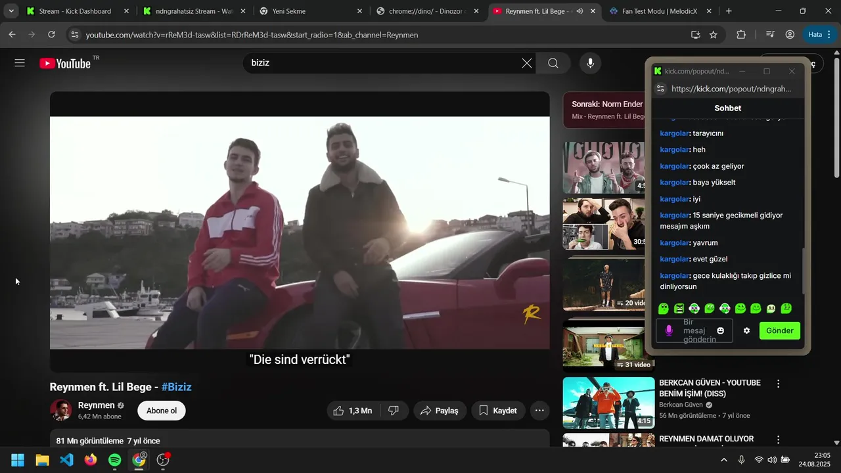Dislike the Biziz video

(x=394, y=411)
